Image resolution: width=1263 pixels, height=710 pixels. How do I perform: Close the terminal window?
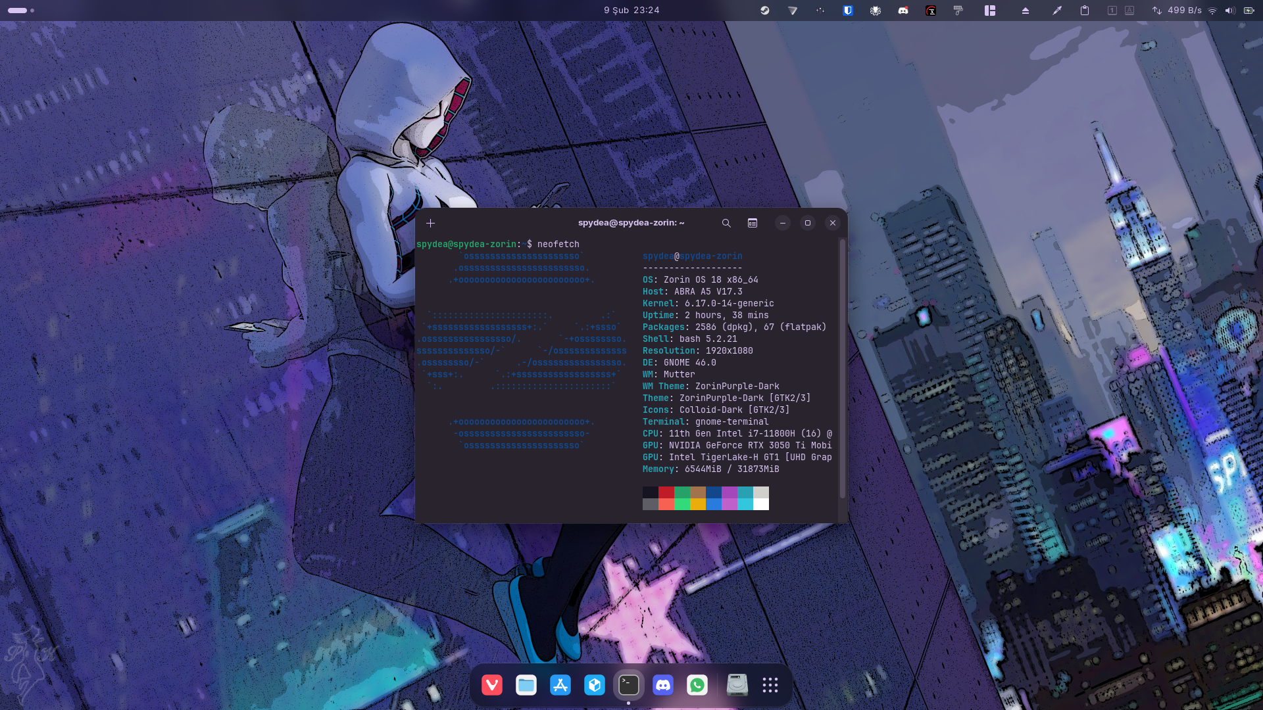tap(833, 223)
